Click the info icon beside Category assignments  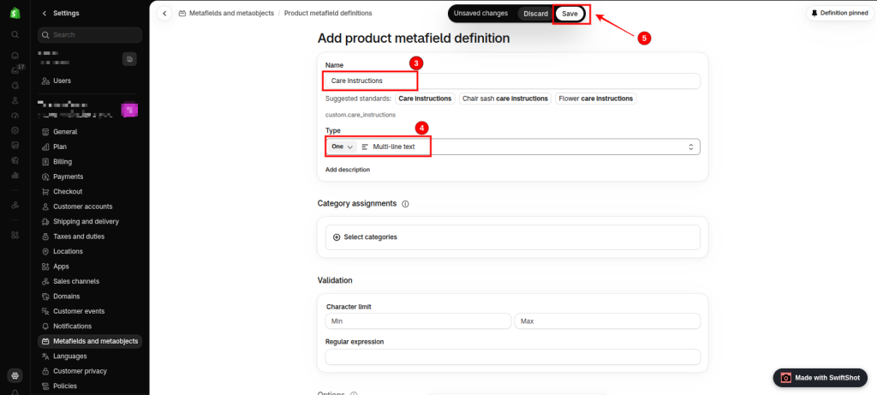point(405,204)
